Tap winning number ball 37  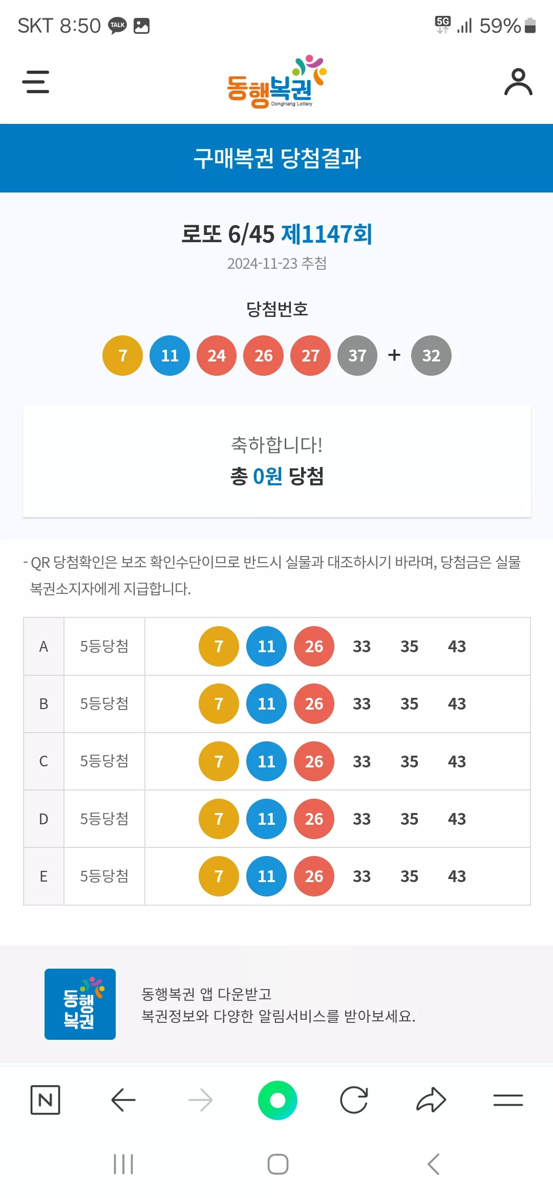click(x=357, y=355)
